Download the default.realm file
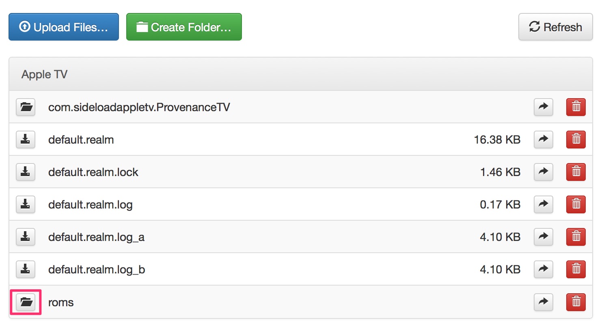604x331 pixels. click(26, 140)
